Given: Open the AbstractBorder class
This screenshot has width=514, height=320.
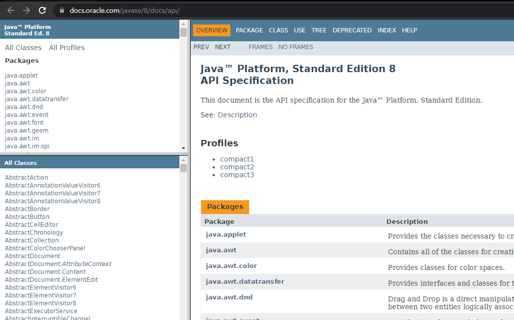Looking at the screenshot, I should (x=27, y=209).
